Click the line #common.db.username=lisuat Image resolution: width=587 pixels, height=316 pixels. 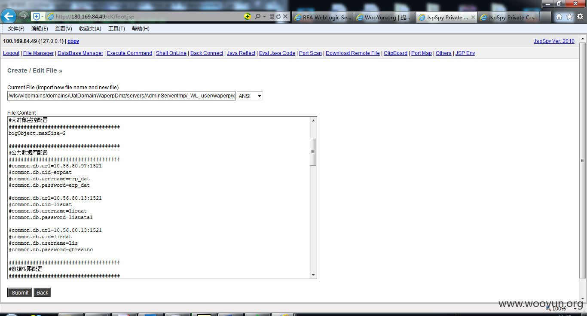pyautogui.click(x=48, y=211)
